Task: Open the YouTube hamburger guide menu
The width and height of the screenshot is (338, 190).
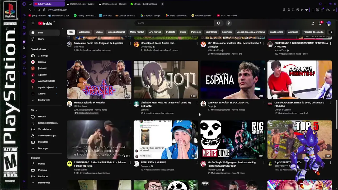Action: [x=33, y=23]
